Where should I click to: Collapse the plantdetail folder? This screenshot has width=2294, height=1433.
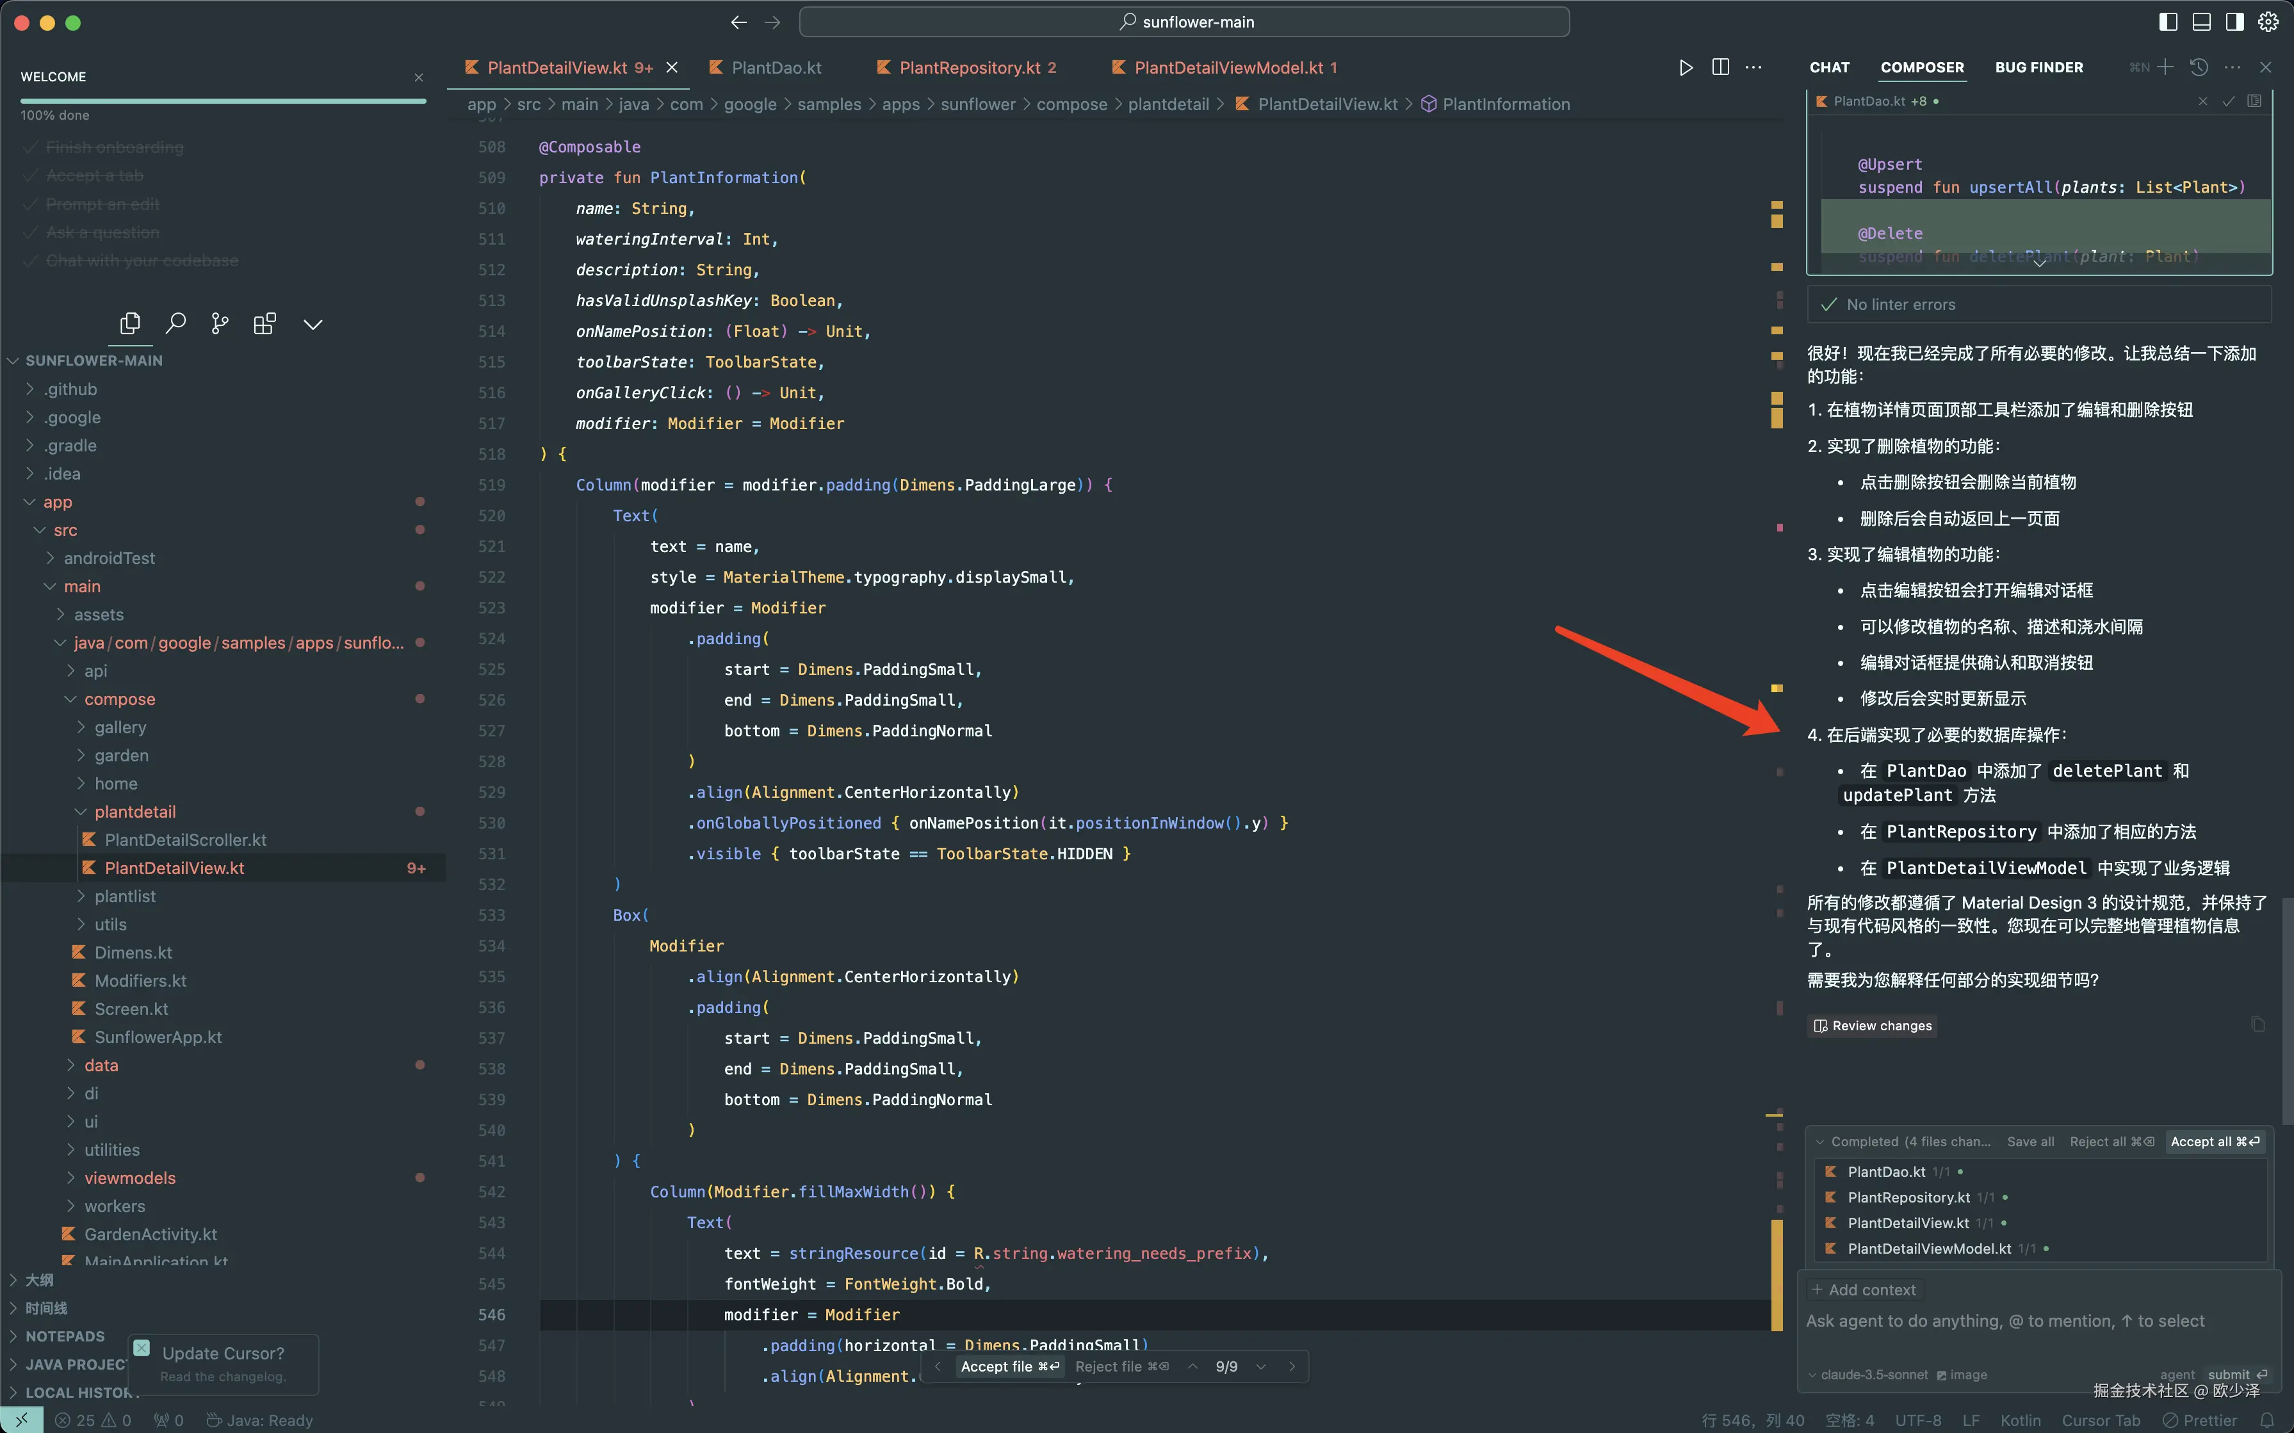134,811
